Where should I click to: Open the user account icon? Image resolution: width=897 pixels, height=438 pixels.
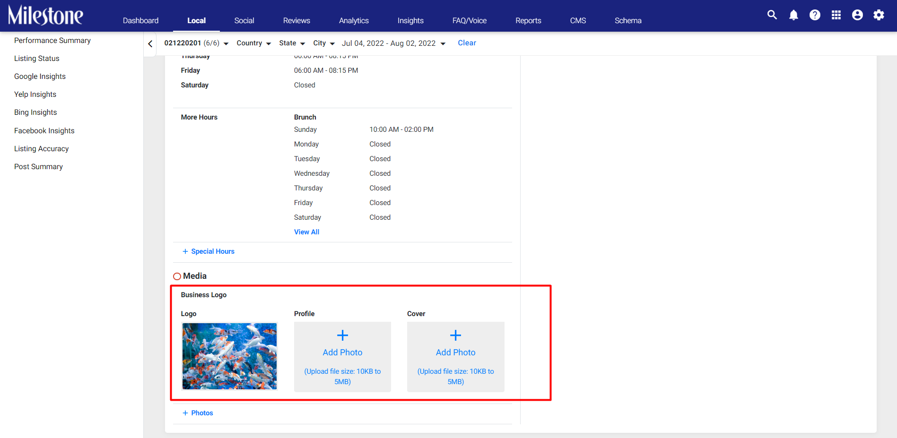coord(857,15)
